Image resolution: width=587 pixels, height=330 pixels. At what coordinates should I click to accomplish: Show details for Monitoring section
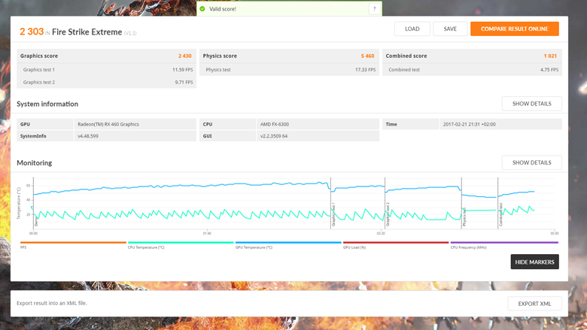click(x=531, y=162)
